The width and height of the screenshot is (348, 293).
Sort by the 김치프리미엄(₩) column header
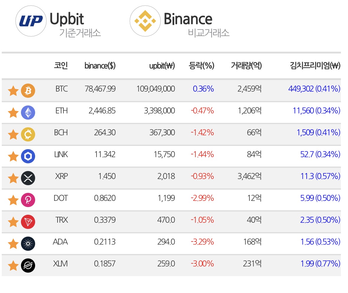(x=315, y=66)
